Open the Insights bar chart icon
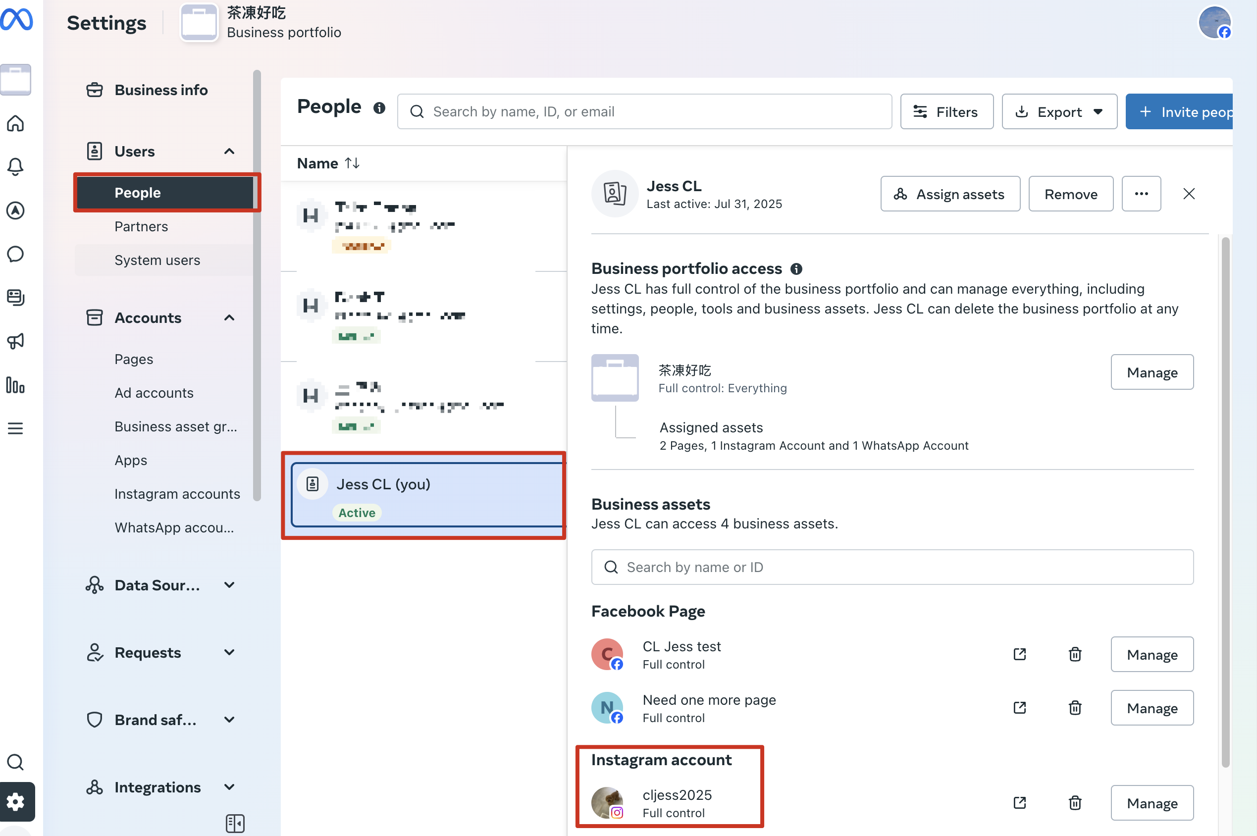Screen dimensions: 1257x836 click(x=15, y=385)
